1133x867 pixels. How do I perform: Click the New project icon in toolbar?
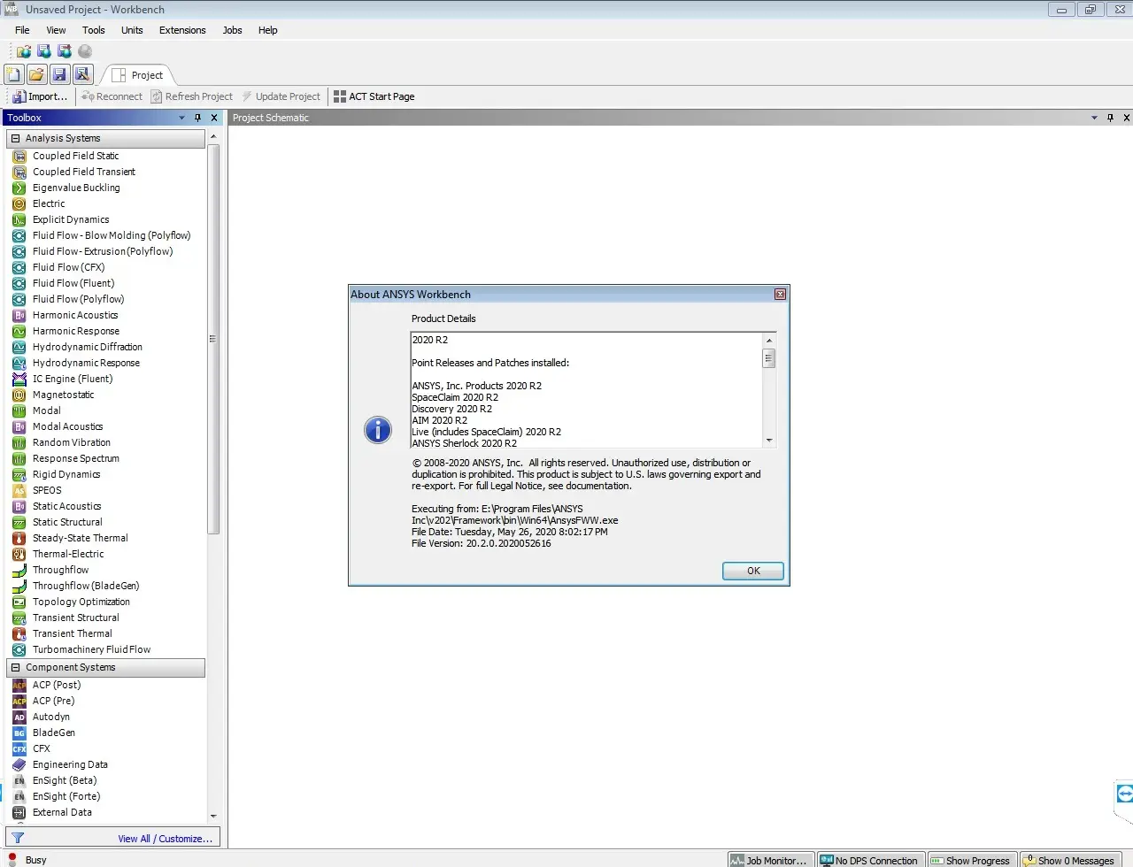(x=14, y=75)
